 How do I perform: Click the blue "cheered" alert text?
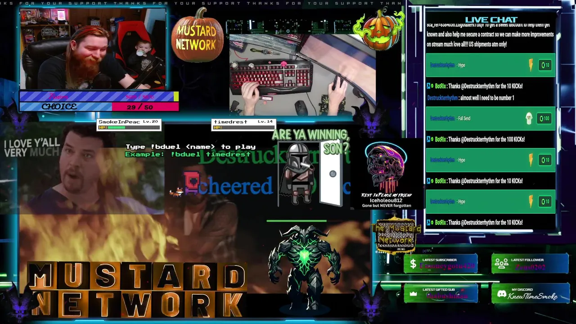click(x=235, y=187)
